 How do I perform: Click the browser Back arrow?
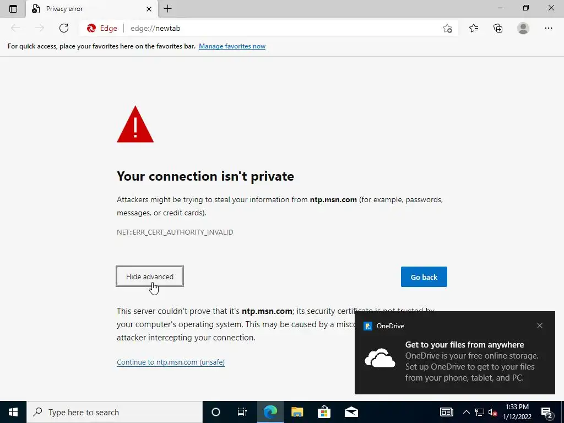pos(15,28)
